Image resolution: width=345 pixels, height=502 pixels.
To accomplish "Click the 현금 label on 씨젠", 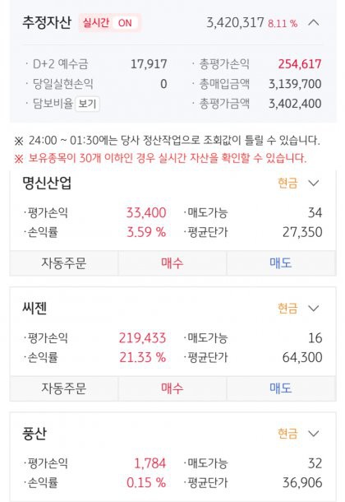I will pos(287,309).
